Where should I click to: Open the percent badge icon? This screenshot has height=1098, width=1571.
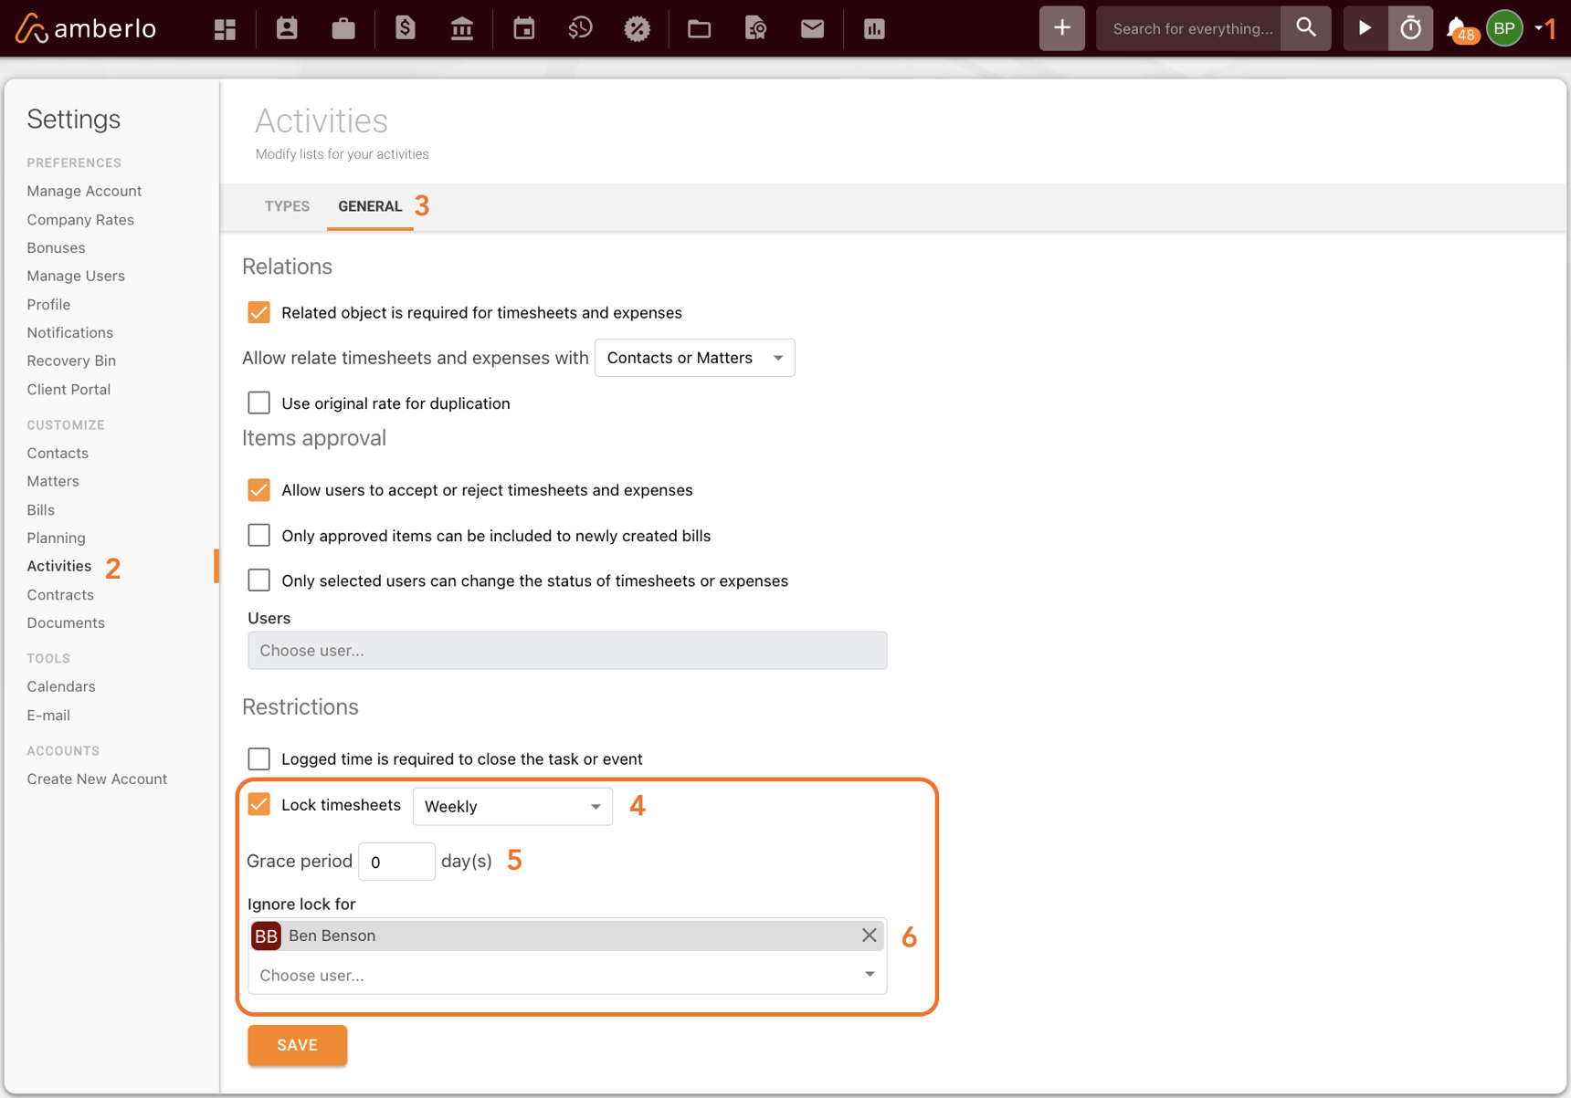[638, 28]
